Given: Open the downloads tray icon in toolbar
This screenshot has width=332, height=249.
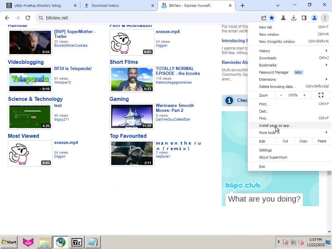Looking at the screenshot, I should point(294,18).
